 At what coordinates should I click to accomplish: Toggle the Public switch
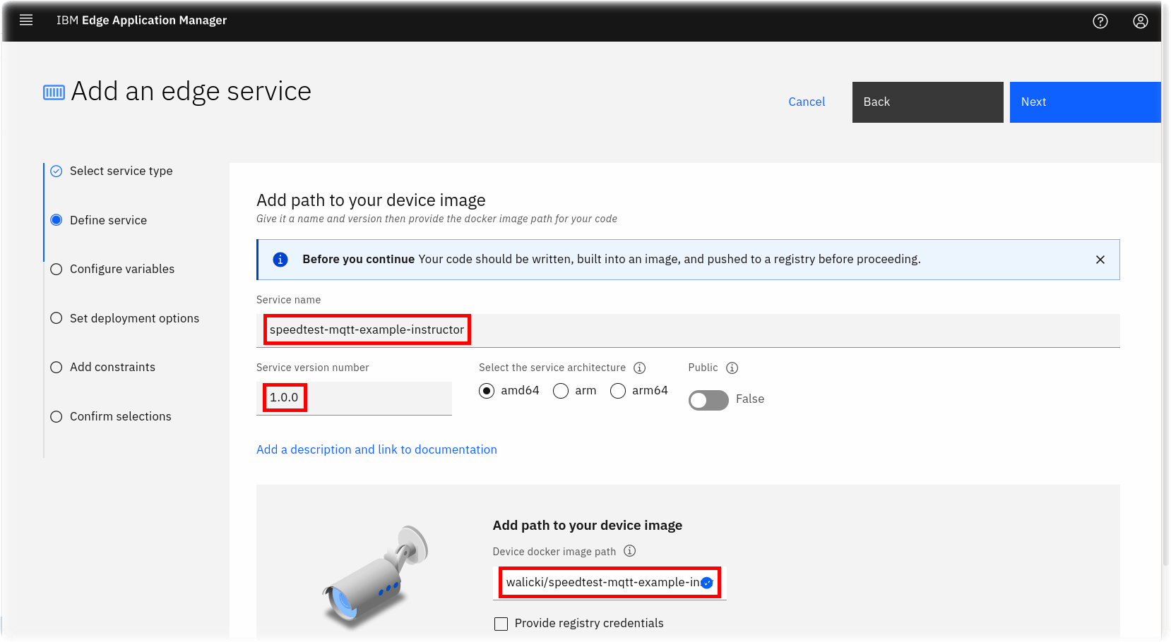point(708,400)
